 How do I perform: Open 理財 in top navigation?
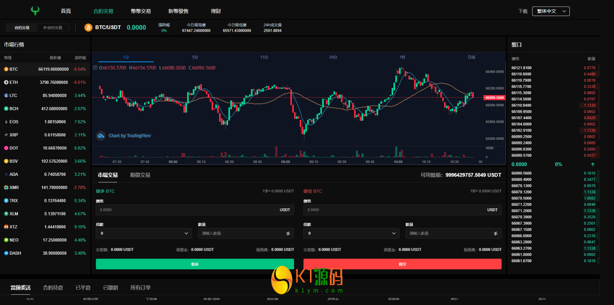click(216, 11)
